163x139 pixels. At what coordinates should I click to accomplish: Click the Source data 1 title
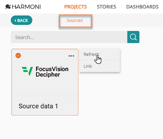tap(38, 106)
